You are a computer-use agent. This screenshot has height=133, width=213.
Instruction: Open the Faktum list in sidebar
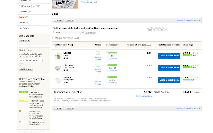(x=22, y=22)
